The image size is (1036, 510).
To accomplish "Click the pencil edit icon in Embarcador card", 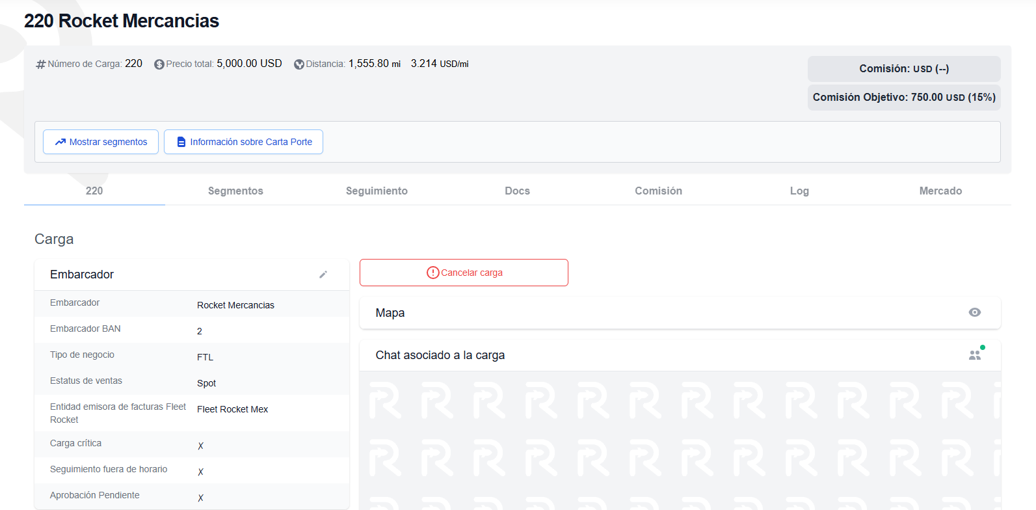I will [323, 275].
